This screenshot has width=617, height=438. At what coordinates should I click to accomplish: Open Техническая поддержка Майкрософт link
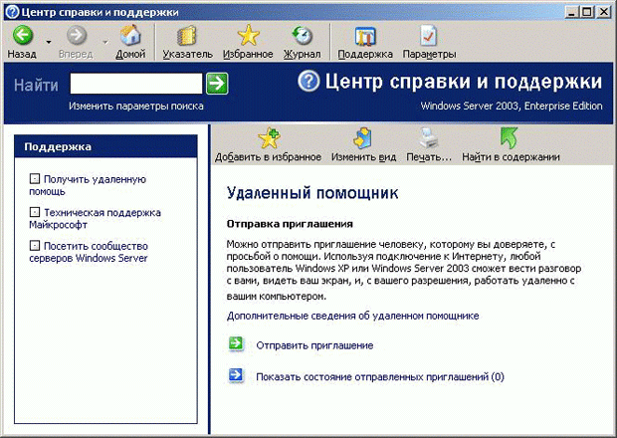click(95, 218)
